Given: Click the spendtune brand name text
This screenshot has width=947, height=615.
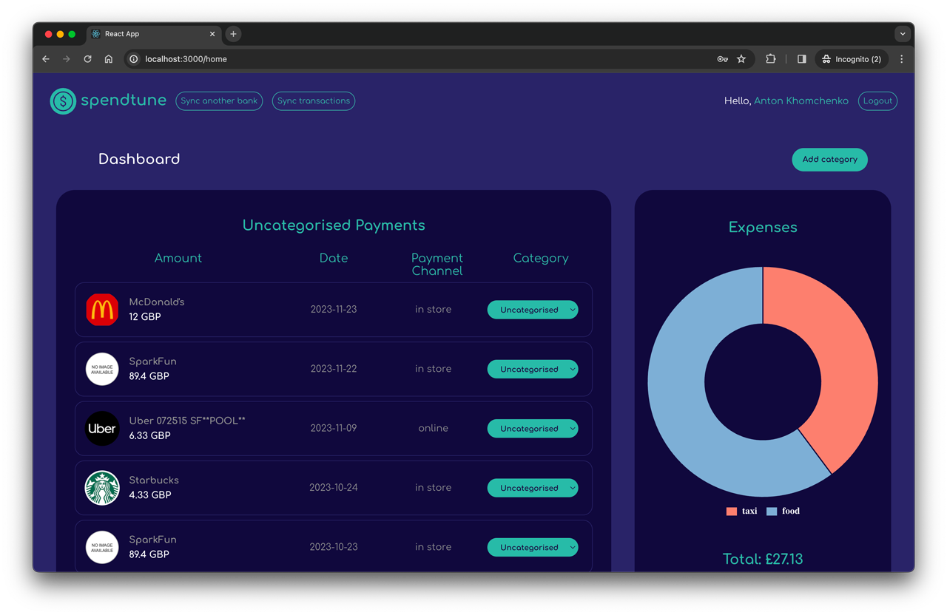Looking at the screenshot, I should pyautogui.click(x=124, y=101).
